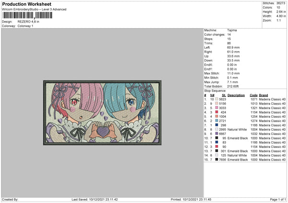The width and height of the screenshot is (288, 203).
Task: Click the red swatch beside 424 stitches
Action: coord(216,112)
